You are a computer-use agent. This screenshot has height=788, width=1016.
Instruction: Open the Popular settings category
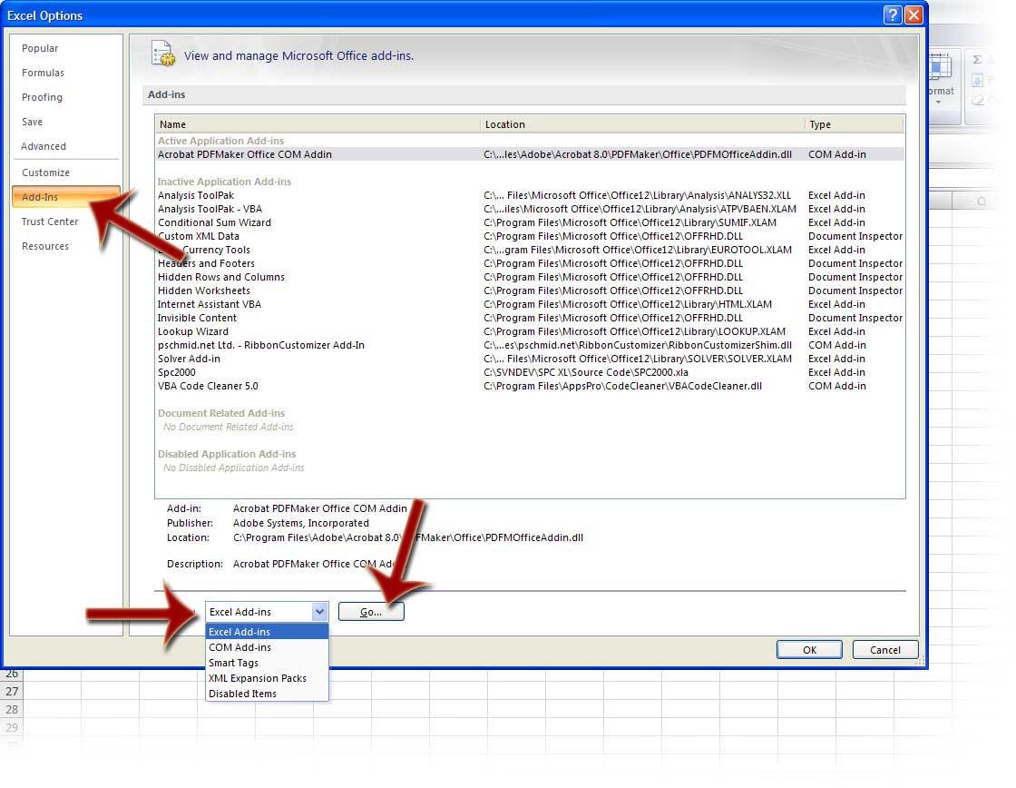tap(39, 47)
